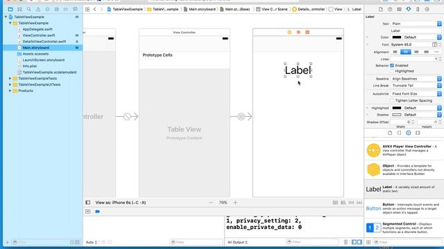The width and height of the screenshot is (444, 249).
Task: Open the Text type Plain dropdown
Action: click(416, 24)
